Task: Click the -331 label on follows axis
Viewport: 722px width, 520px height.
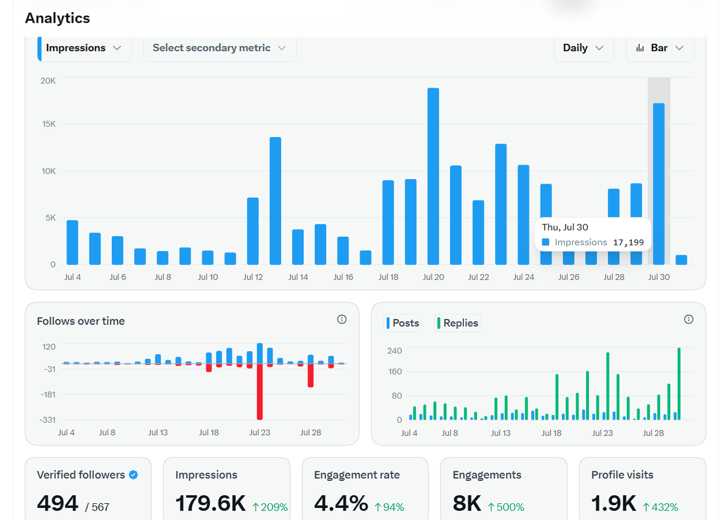Action: 48,420
